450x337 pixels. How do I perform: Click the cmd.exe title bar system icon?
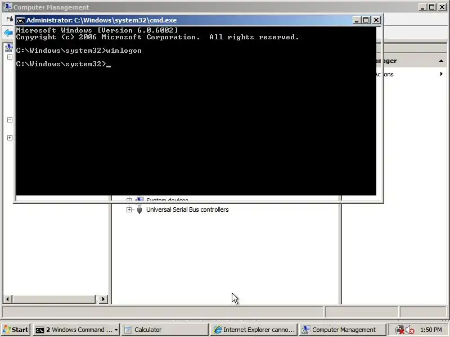[21, 20]
